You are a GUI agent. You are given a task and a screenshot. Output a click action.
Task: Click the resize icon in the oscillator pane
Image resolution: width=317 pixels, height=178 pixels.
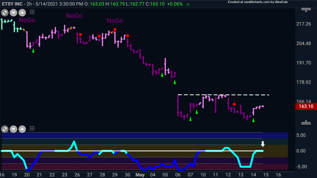coord(5,129)
